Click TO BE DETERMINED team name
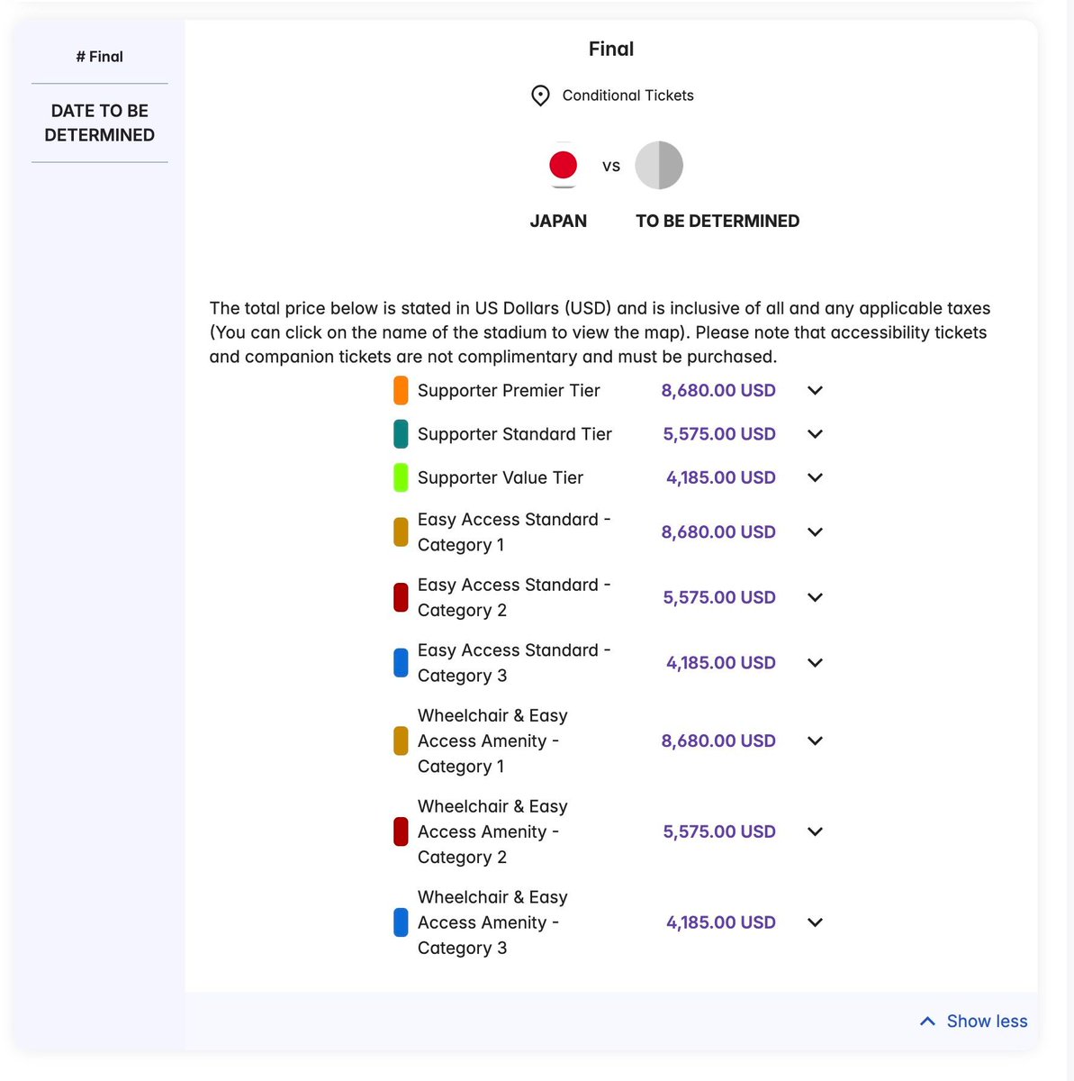This screenshot has height=1081, width=1074. point(718,222)
